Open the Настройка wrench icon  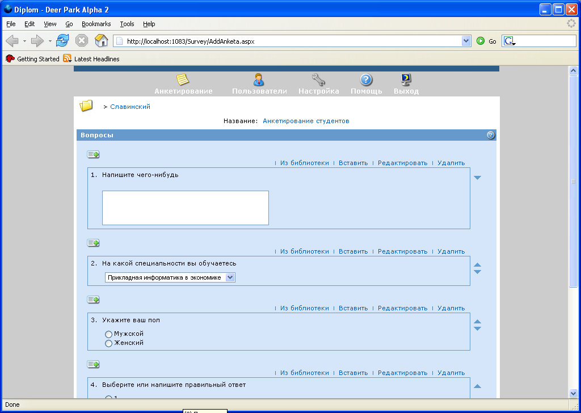[318, 79]
